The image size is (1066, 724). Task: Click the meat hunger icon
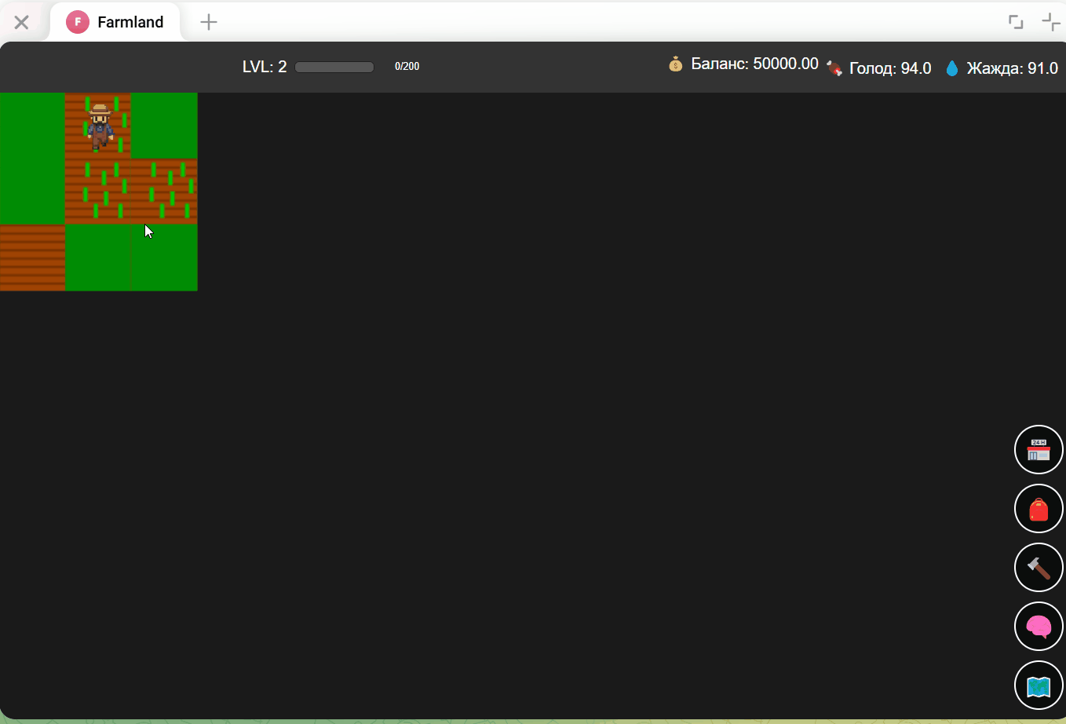pos(834,68)
